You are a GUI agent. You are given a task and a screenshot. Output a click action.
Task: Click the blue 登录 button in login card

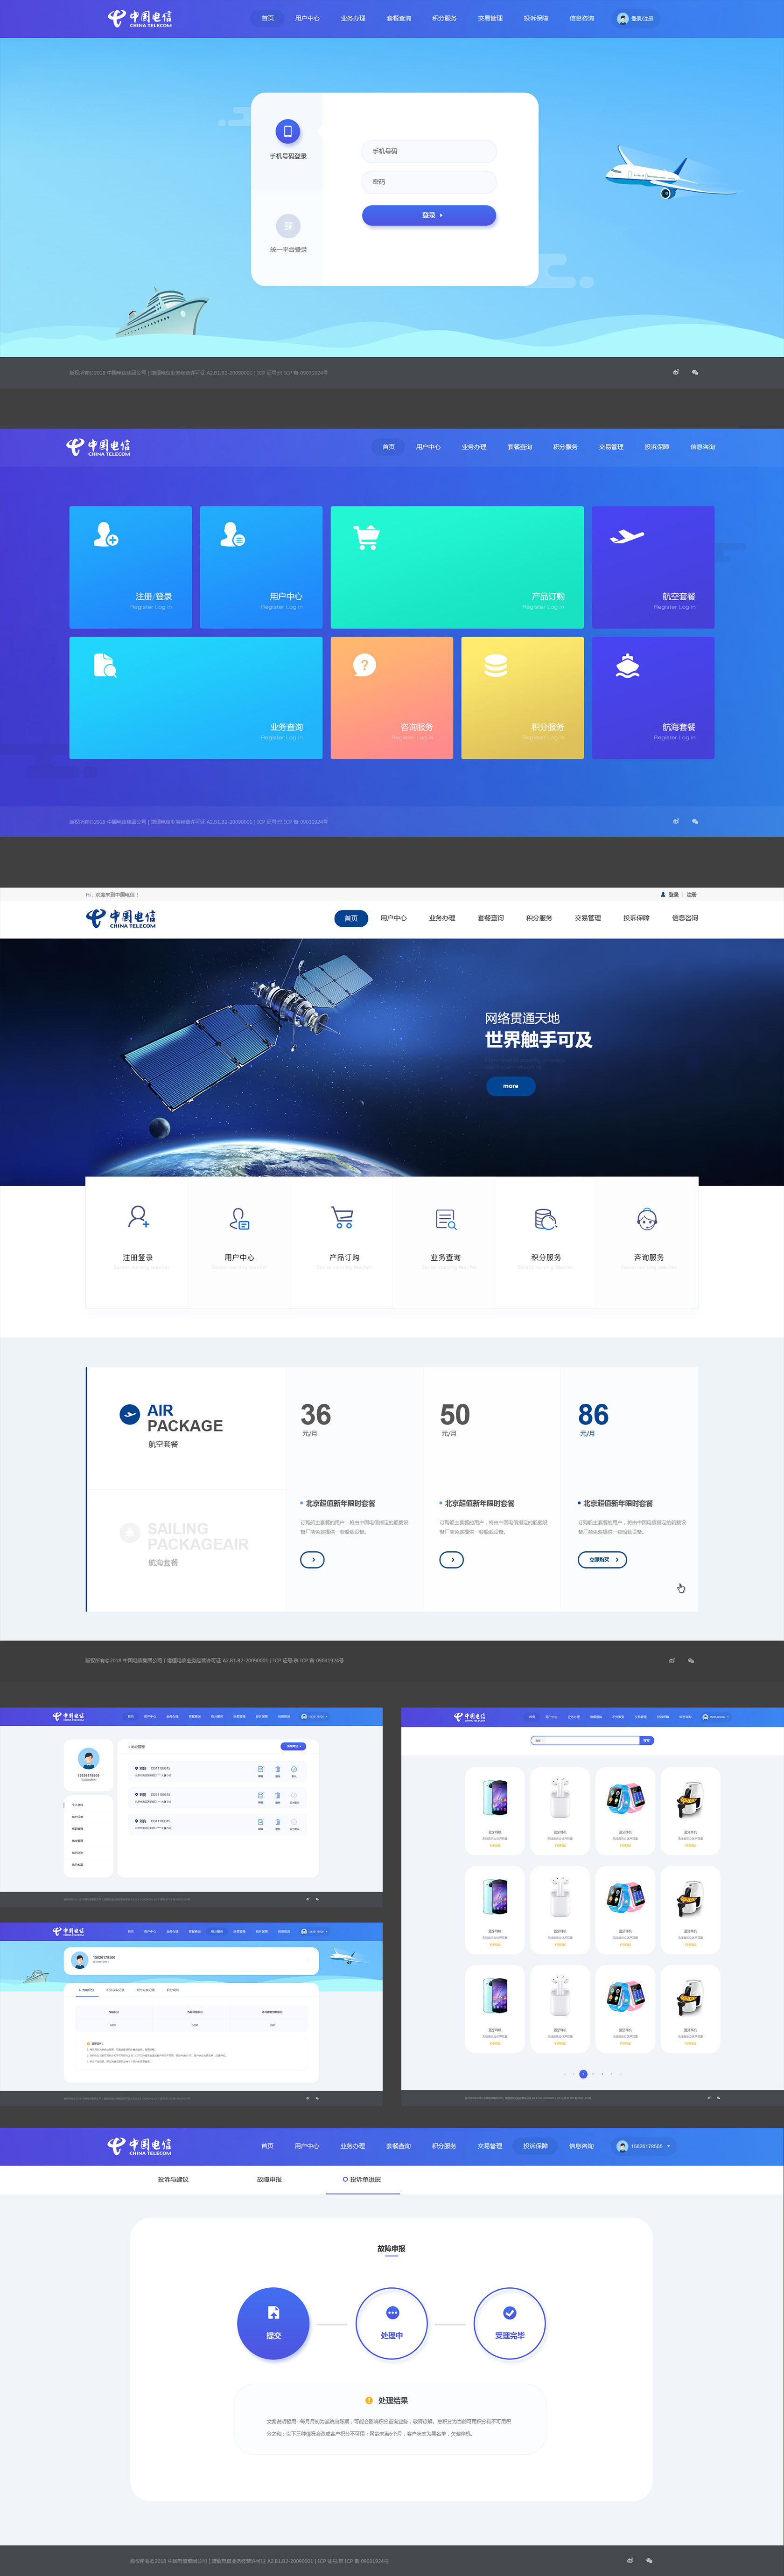point(429,215)
